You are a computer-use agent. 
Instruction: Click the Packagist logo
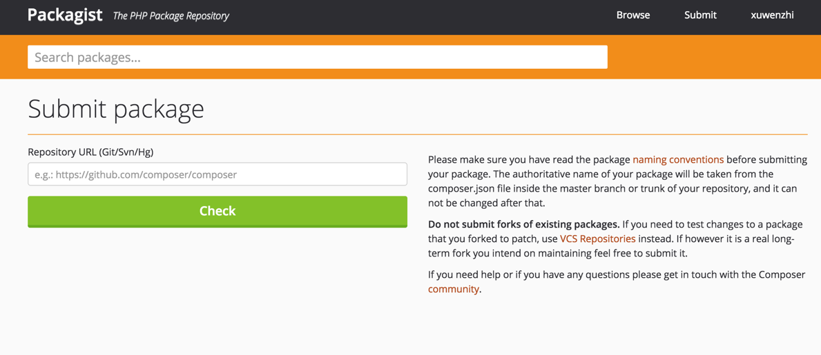tap(65, 14)
